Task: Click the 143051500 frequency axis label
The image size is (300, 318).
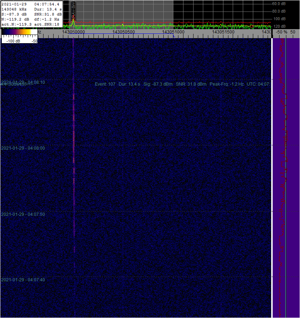Action: click(223, 32)
